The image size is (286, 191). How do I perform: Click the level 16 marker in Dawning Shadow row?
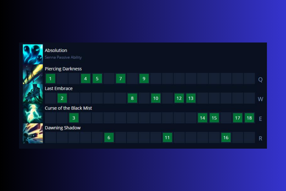226,137
